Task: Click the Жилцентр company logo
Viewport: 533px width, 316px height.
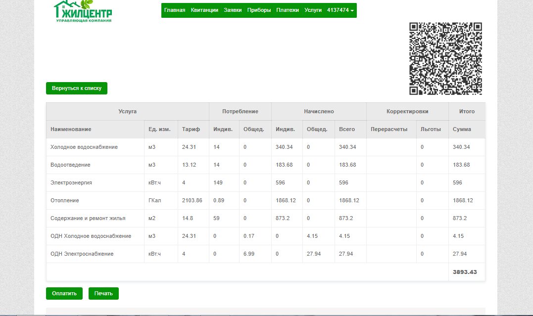Action: pos(83,11)
